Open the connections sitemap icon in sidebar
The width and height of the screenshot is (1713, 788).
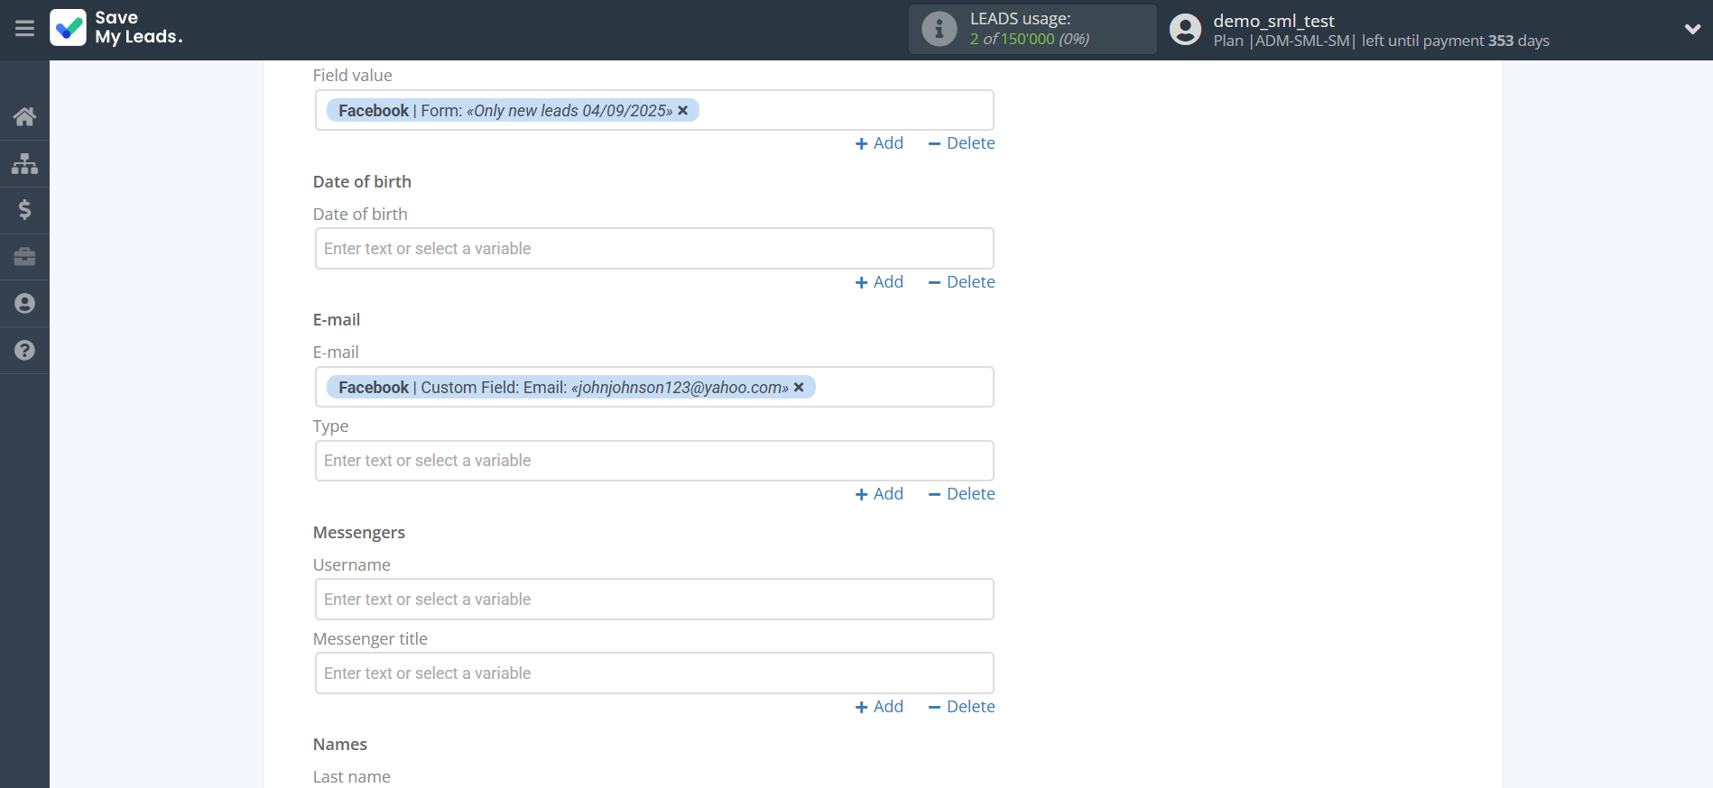pos(24,163)
